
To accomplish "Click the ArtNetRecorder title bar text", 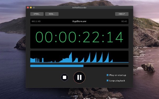I will click(x=79, y=8).
